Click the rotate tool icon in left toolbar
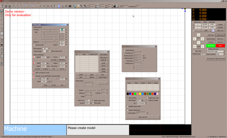 point(2,60)
